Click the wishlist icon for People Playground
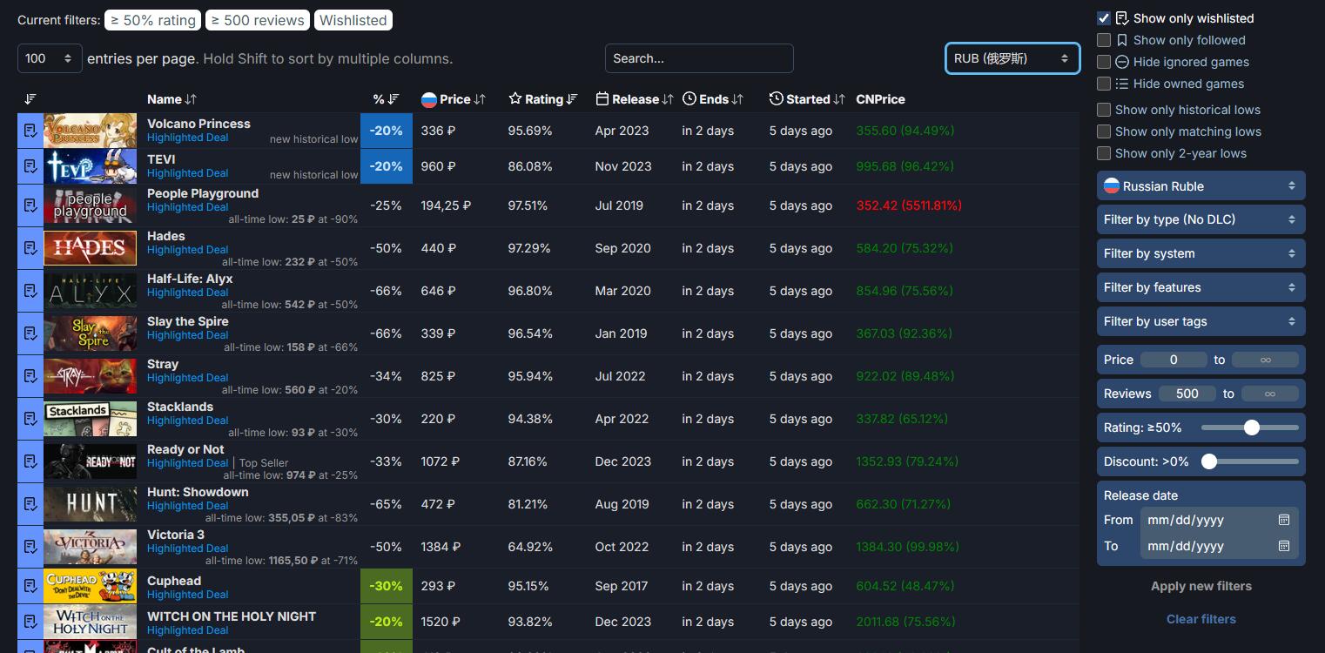 coord(30,205)
